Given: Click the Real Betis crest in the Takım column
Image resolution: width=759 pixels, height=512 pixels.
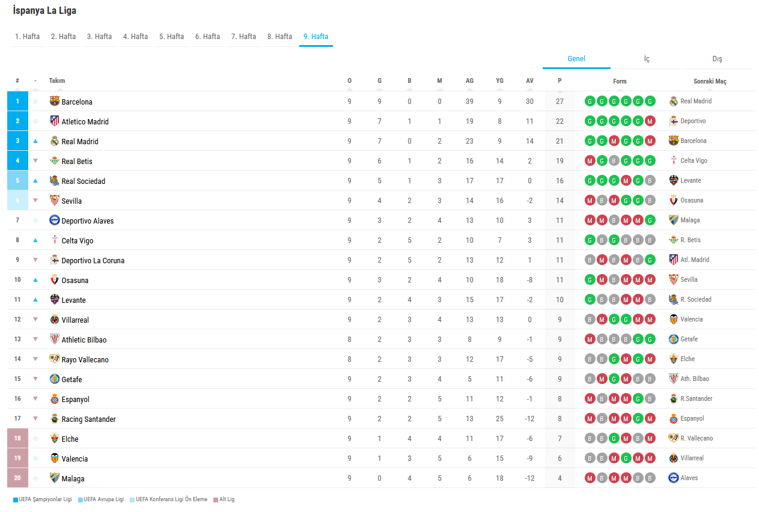Looking at the screenshot, I should pyautogui.click(x=55, y=160).
